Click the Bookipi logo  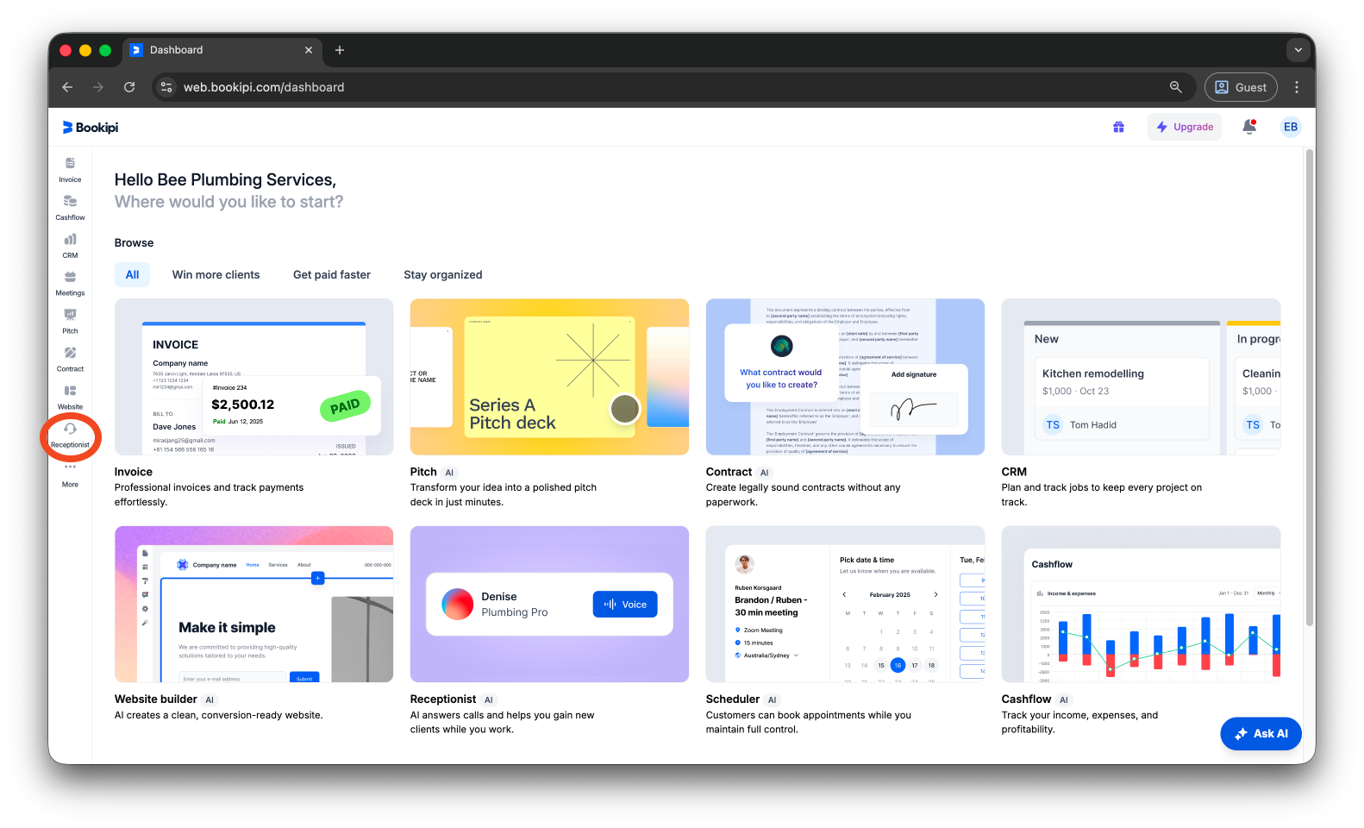point(91,128)
